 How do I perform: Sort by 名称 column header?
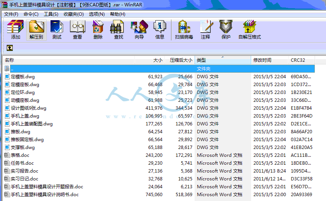pyautogui.click(x=68, y=60)
